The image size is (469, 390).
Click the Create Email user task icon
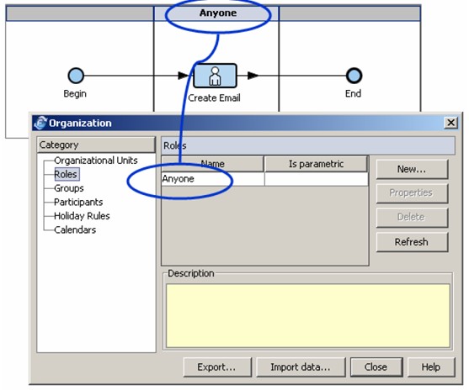pos(215,76)
